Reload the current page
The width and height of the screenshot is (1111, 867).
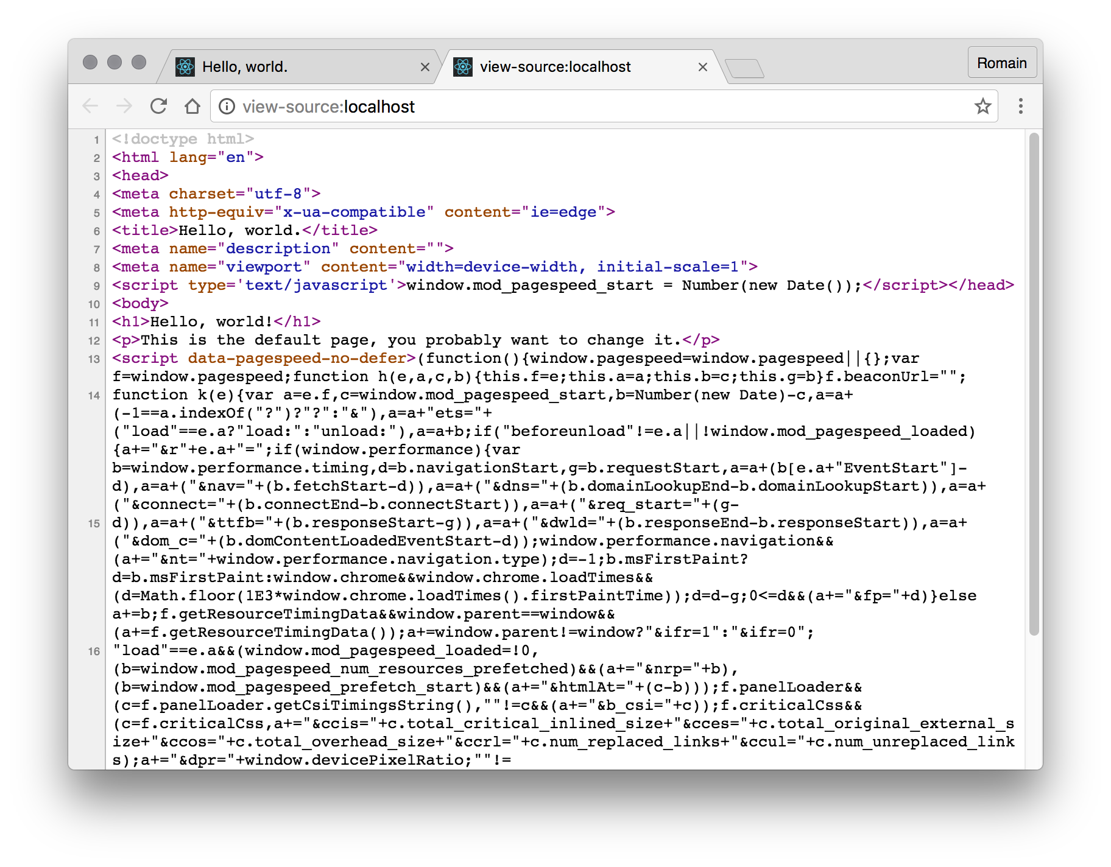[x=158, y=106]
